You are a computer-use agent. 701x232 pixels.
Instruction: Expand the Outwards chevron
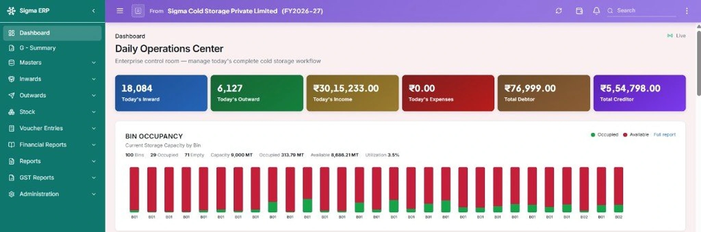click(x=93, y=95)
